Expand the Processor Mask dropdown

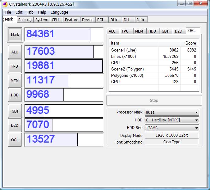pos(172,112)
